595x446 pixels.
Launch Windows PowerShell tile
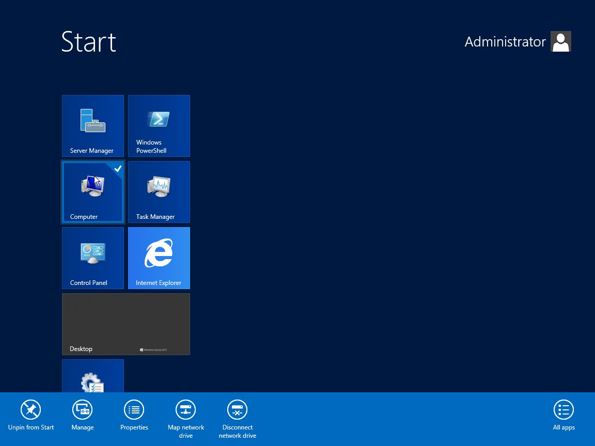[159, 126]
